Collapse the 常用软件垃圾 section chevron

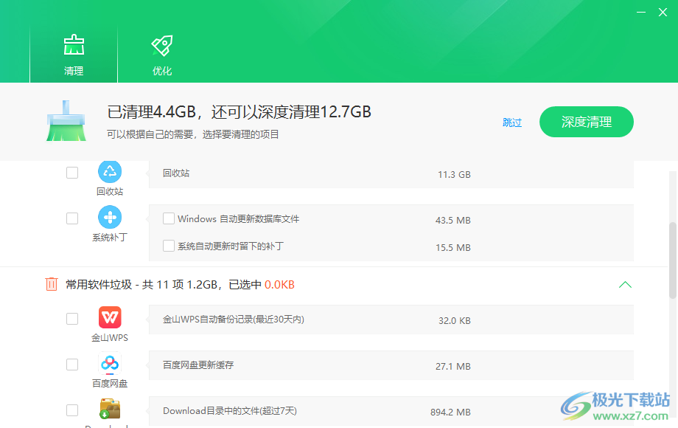(x=625, y=284)
